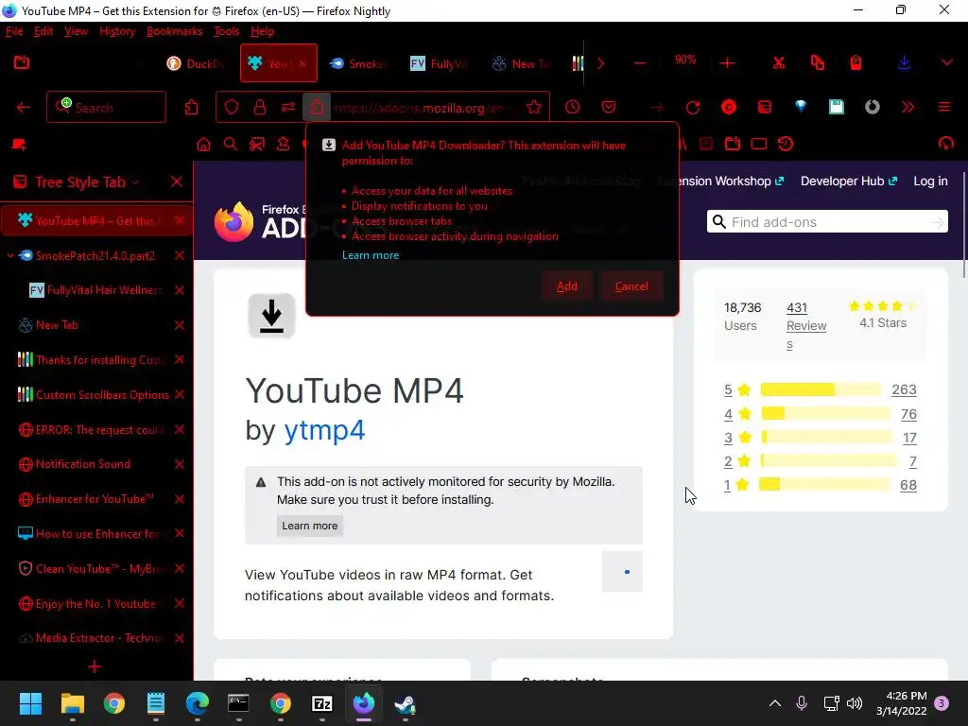Click Add to install the extension
Image resolution: width=968 pixels, height=726 pixels.
(567, 286)
